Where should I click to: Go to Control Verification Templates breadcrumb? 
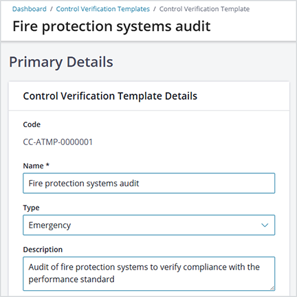103,9
